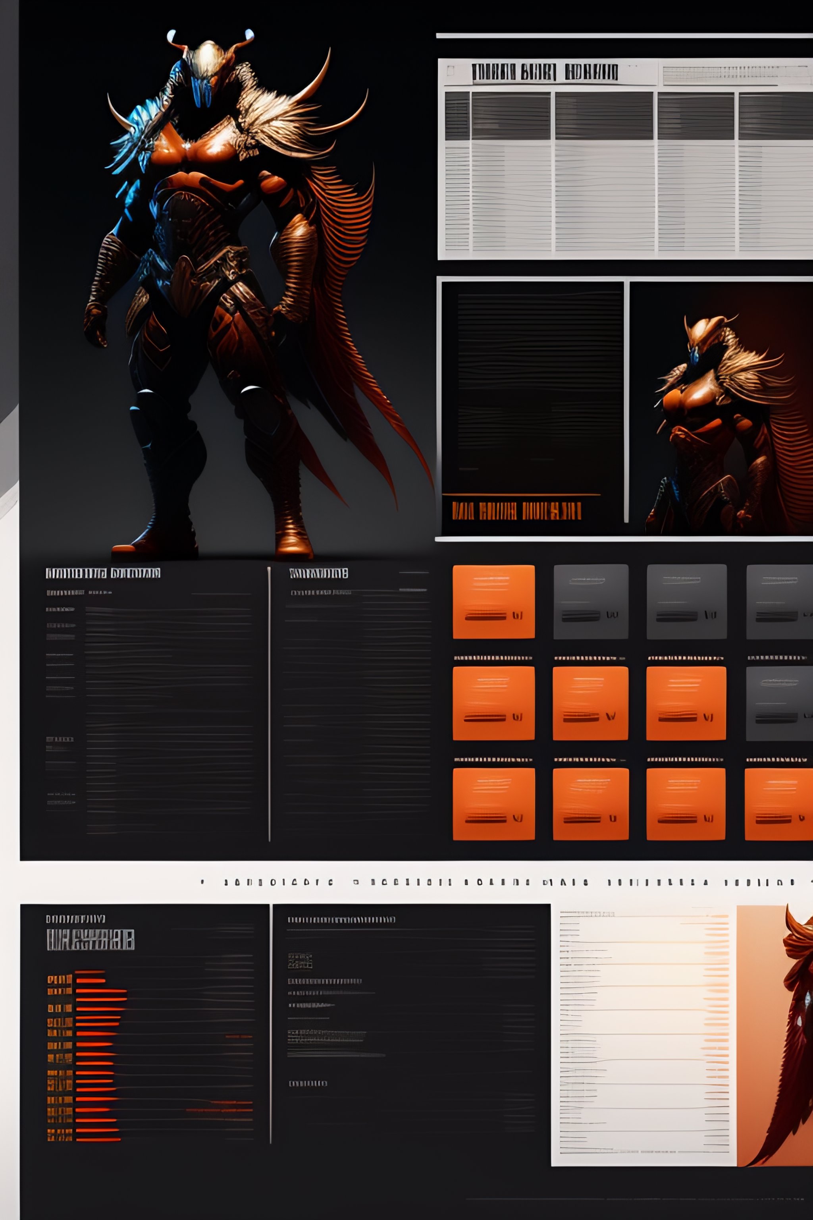The width and height of the screenshot is (813, 1220).
Task: Toggle the small mark inside the first gray tile
Action: (x=612, y=615)
